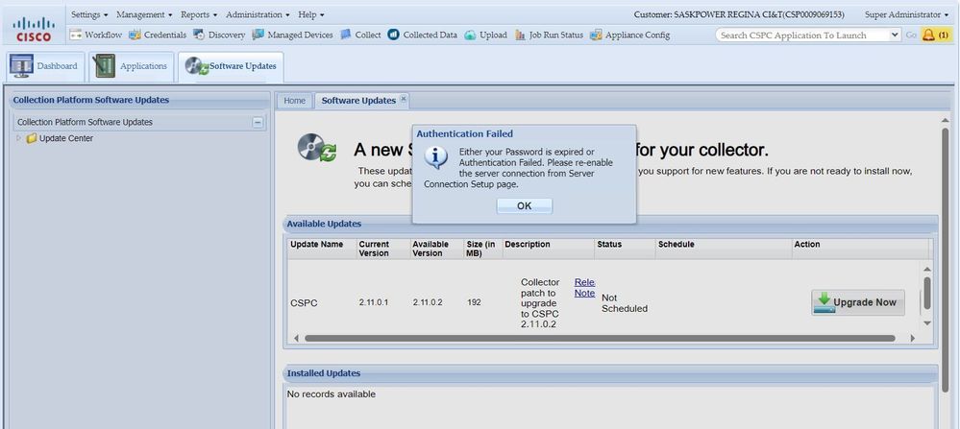Select Update Center in the tree
This screenshot has width=960, height=429.
click(x=66, y=139)
